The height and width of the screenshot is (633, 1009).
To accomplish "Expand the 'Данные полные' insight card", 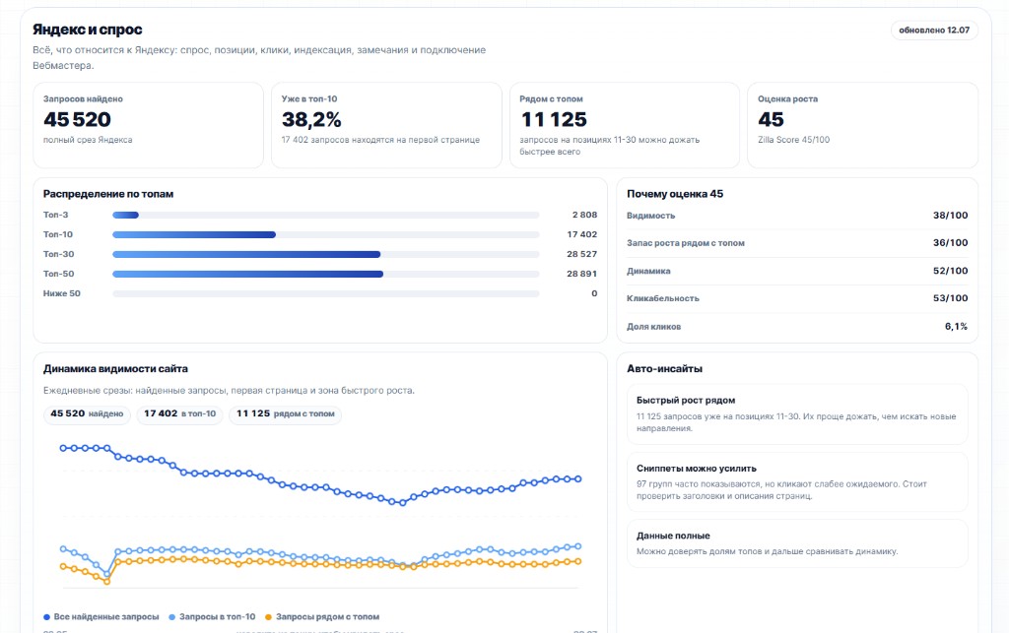I will (796, 543).
